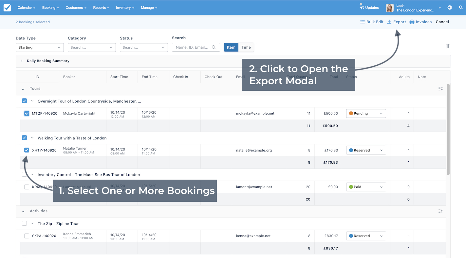Collapse the Activities section
The width and height of the screenshot is (466, 258).
coord(23,211)
